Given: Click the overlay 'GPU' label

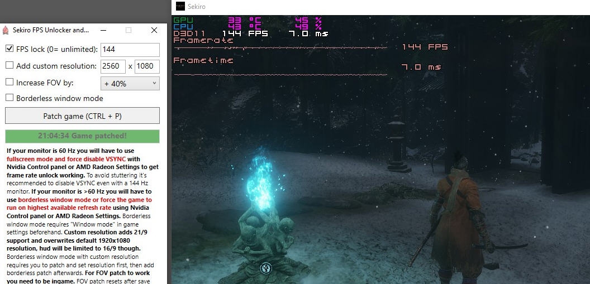Looking at the screenshot, I should (x=183, y=20).
